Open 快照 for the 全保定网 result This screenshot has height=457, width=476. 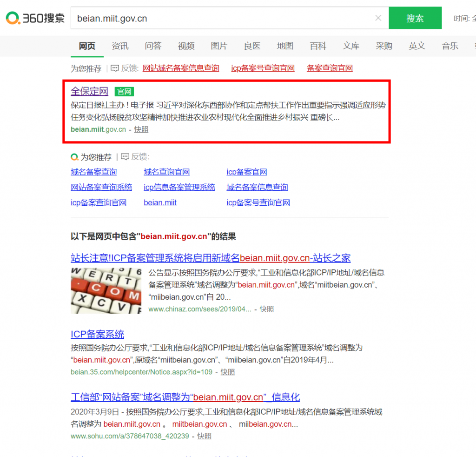coord(141,129)
